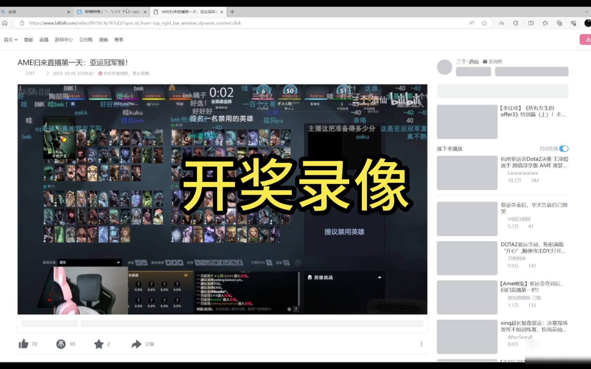
Task: Click the cloud icon beside favorites star
Action: tap(501, 23)
